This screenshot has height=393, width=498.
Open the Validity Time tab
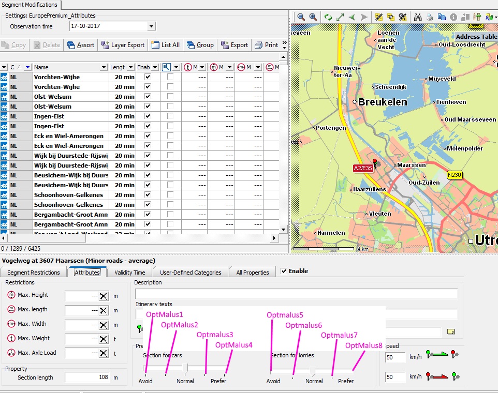[130, 273]
